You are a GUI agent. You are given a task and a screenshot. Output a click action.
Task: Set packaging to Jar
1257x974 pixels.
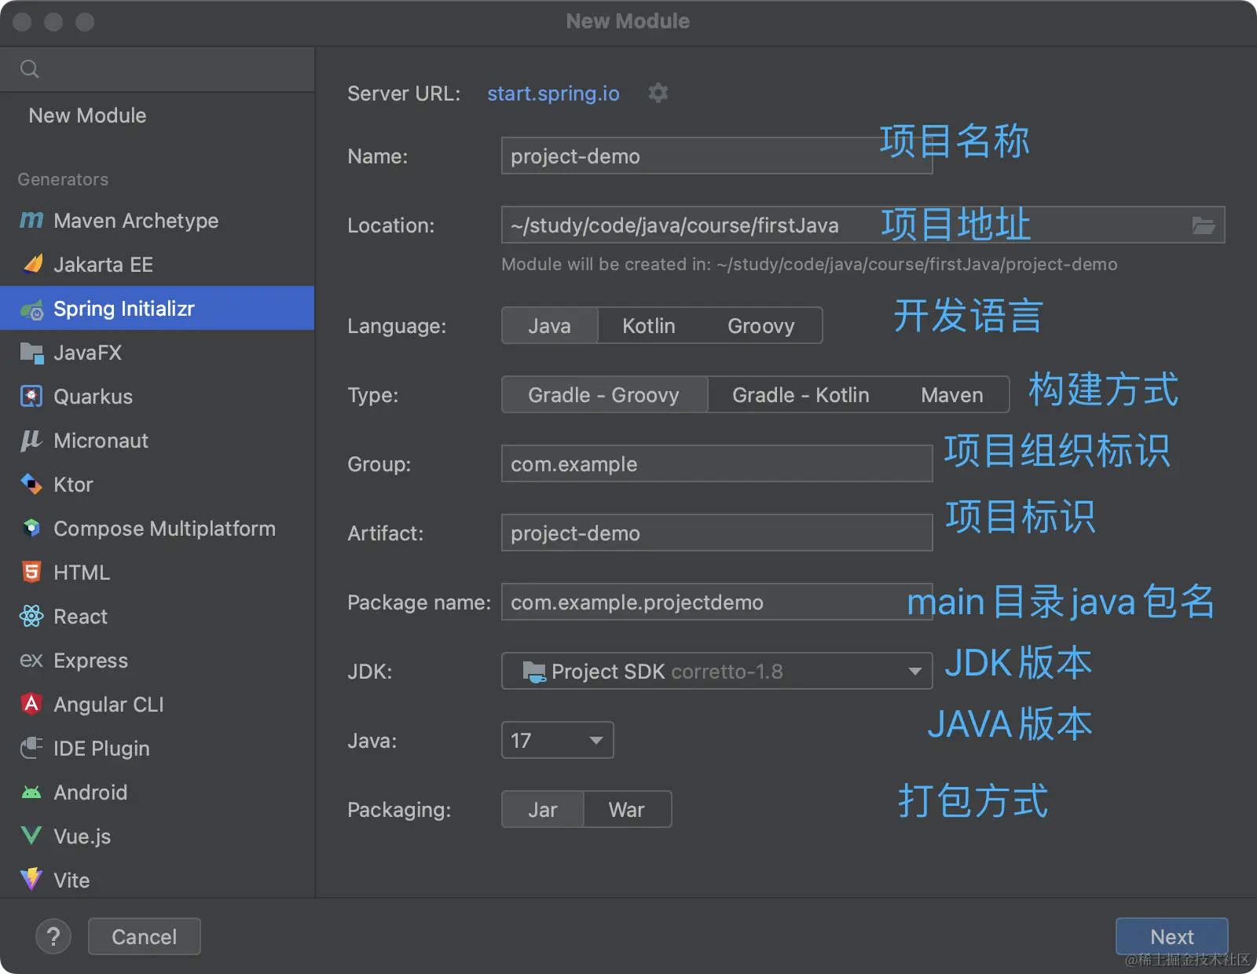[543, 809]
